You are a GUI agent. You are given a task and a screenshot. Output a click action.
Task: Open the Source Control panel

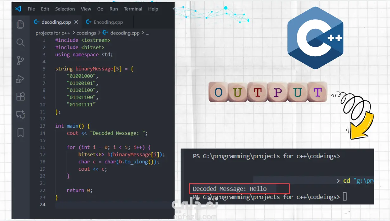pyautogui.click(x=20, y=60)
